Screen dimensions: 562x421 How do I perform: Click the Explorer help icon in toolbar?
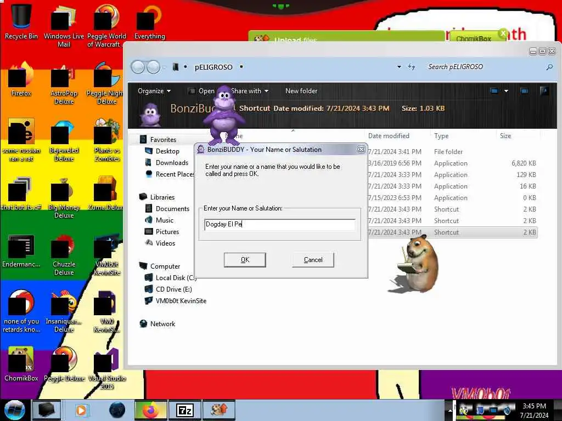click(544, 91)
